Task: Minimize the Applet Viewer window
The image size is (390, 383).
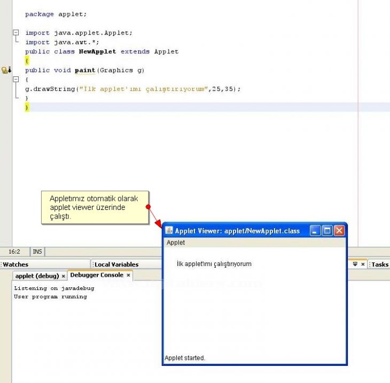Action: tap(315, 231)
